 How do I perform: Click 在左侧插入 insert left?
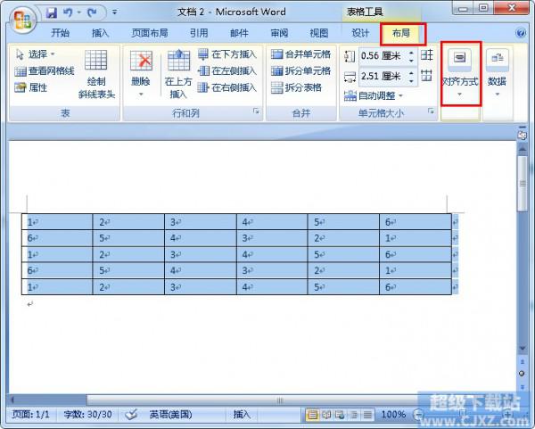[226, 71]
